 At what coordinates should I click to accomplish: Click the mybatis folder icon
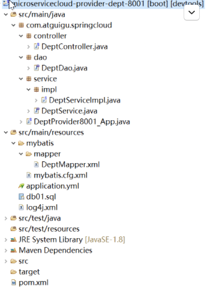pos(21,143)
